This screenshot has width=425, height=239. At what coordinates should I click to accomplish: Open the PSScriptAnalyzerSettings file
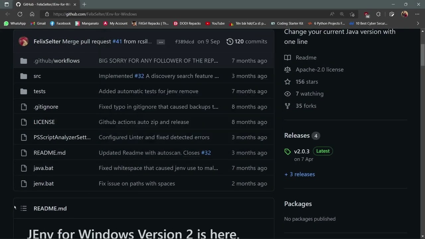tap(62, 137)
